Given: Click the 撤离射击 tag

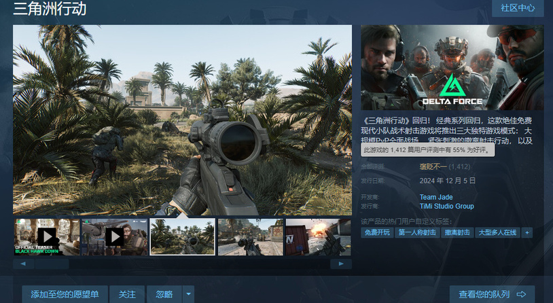Looking at the screenshot, I should (x=457, y=232).
